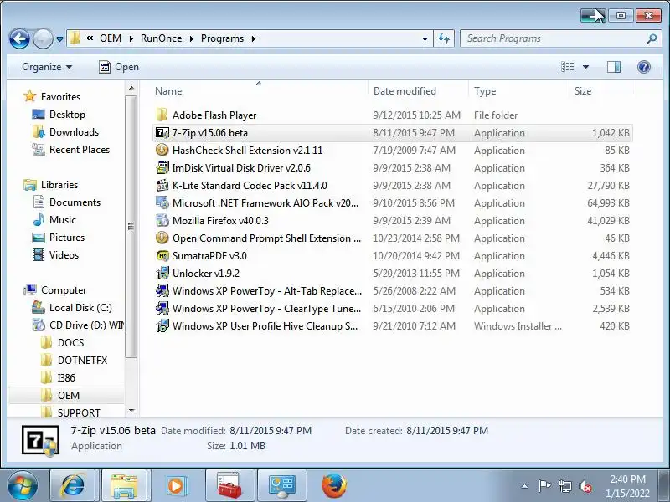Screen dimensions: 670x502
Task: Launch Firefox from the taskbar
Action: pos(334,485)
